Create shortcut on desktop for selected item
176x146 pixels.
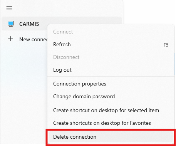coord(106,110)
